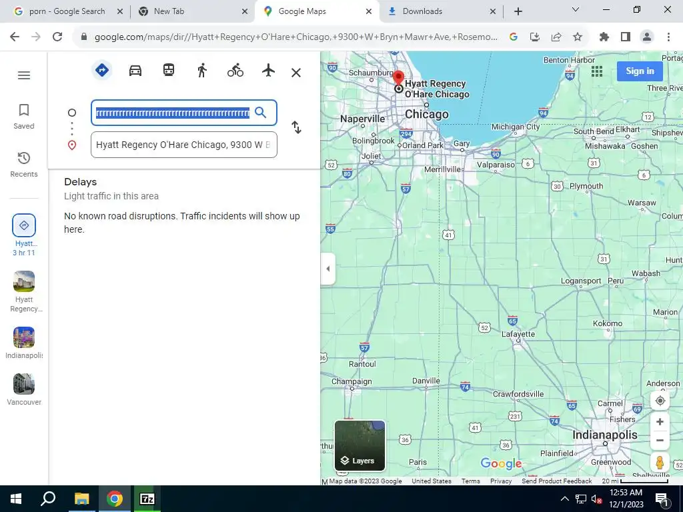
Task: Open Recents history in sidebar
Action: 24,165
